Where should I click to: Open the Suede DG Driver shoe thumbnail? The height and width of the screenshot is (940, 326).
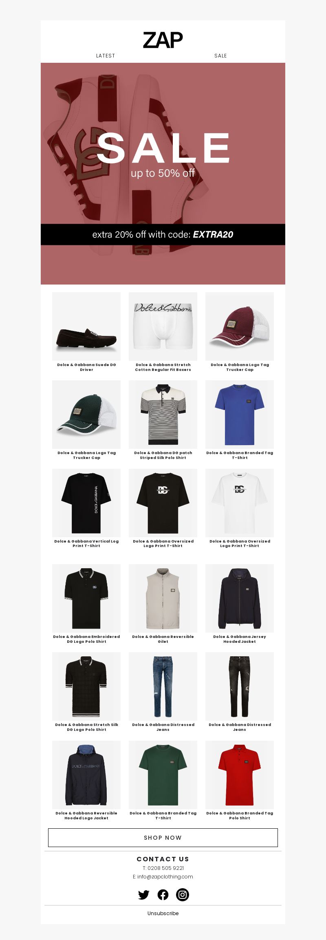[x=86, y=326]
